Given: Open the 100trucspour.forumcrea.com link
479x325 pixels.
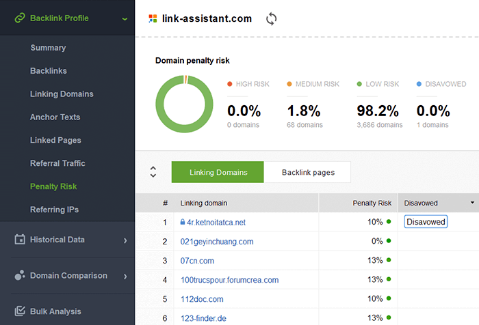Looking at the screenshot, I should pos(229,280).
